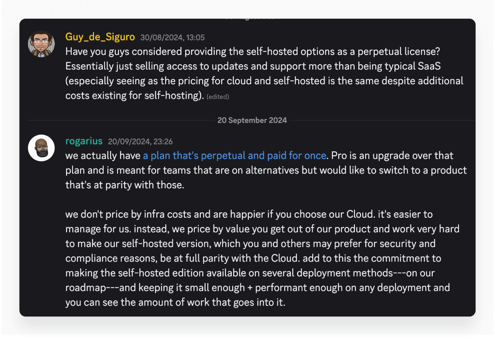495x347 pixels.
Task: Click the '(edited)' label on the message
Action: tap(218, 97)
